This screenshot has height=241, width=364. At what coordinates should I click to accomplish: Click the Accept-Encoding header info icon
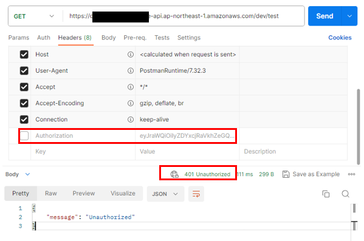tap(131, 103)
